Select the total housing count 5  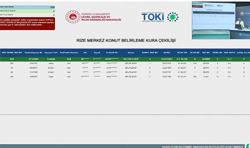click(54, 11)
